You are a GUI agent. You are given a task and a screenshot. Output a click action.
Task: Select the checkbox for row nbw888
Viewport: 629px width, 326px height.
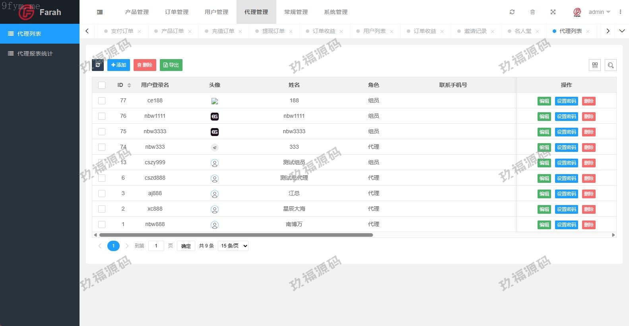coord(102,224)
